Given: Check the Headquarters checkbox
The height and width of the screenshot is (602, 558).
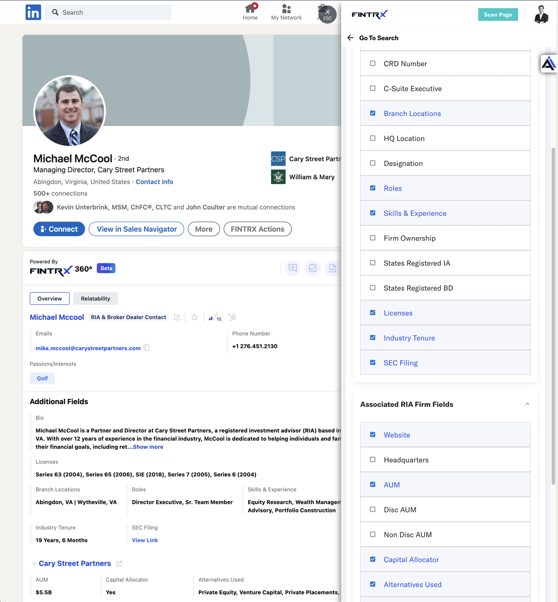Looking at the screenshot, I should 373,460.
